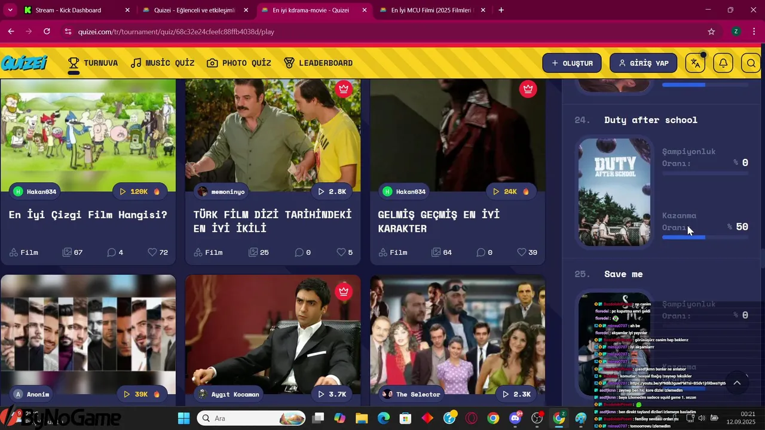This screenshot has height=430, width=765.
Task: Open author memoninyo profile
Action: (221, 192)
